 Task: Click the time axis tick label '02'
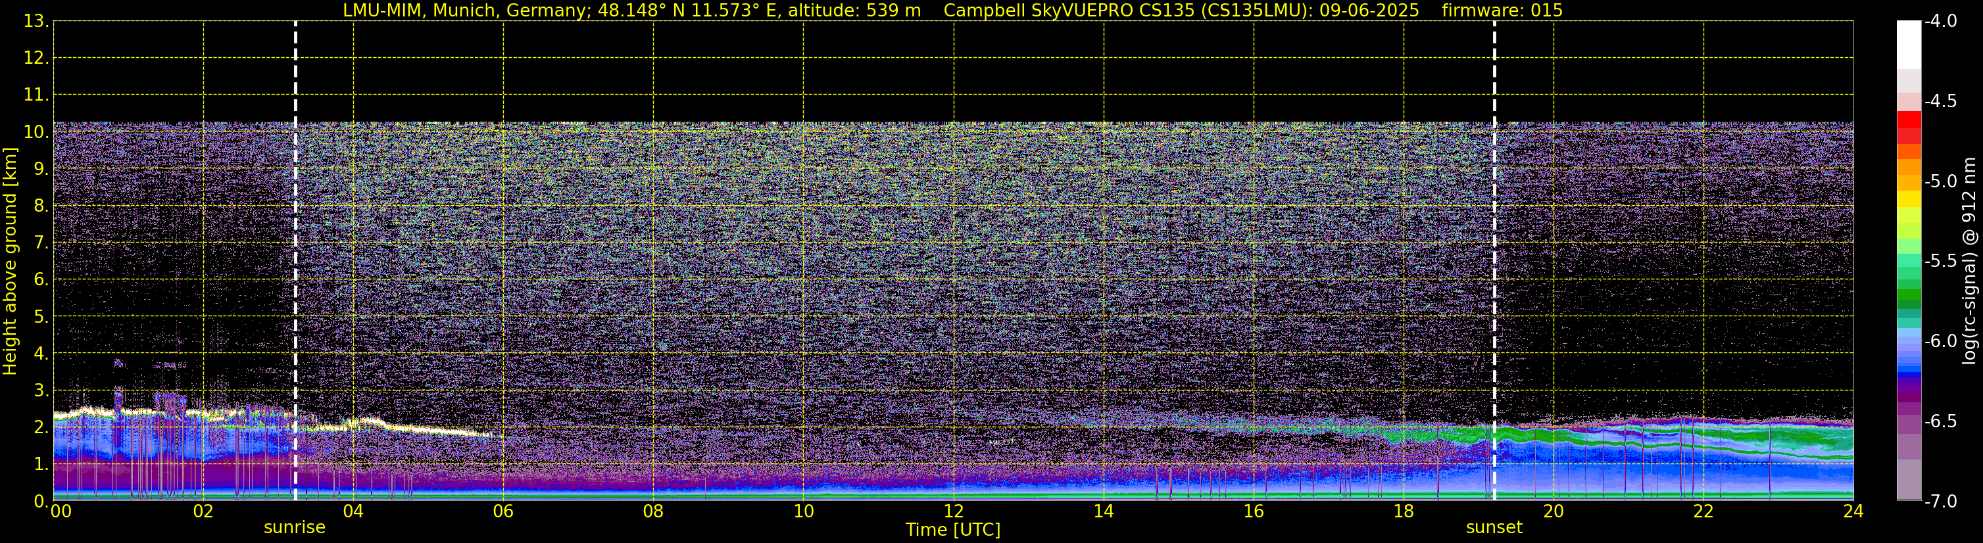[x=203, y=511]
